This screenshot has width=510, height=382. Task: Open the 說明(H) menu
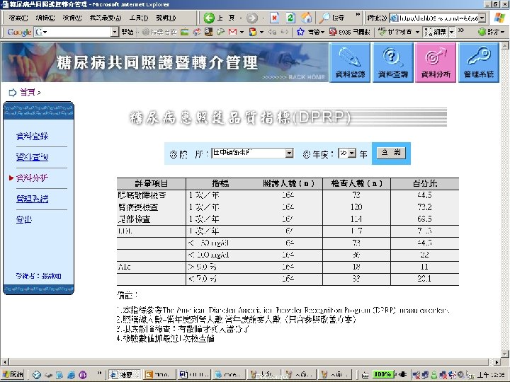point(166,18)
